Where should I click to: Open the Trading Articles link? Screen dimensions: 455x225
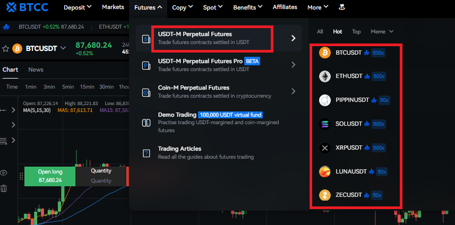[x=179, y=149]
